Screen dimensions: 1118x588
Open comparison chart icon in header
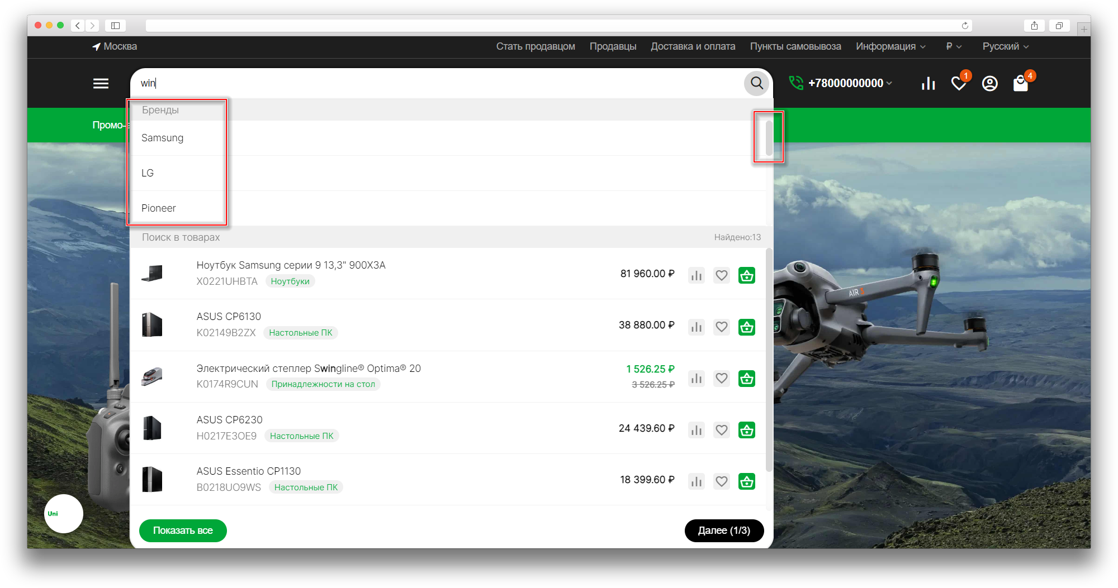click(x=928, y=84)
